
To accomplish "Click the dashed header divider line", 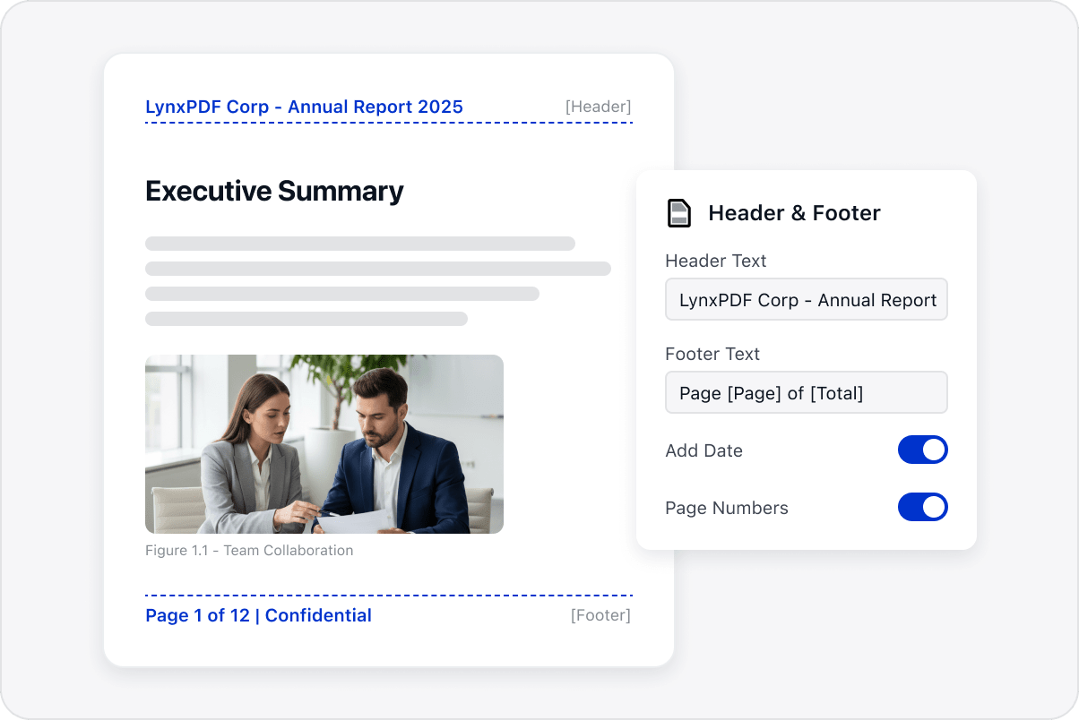I will 389,123.
